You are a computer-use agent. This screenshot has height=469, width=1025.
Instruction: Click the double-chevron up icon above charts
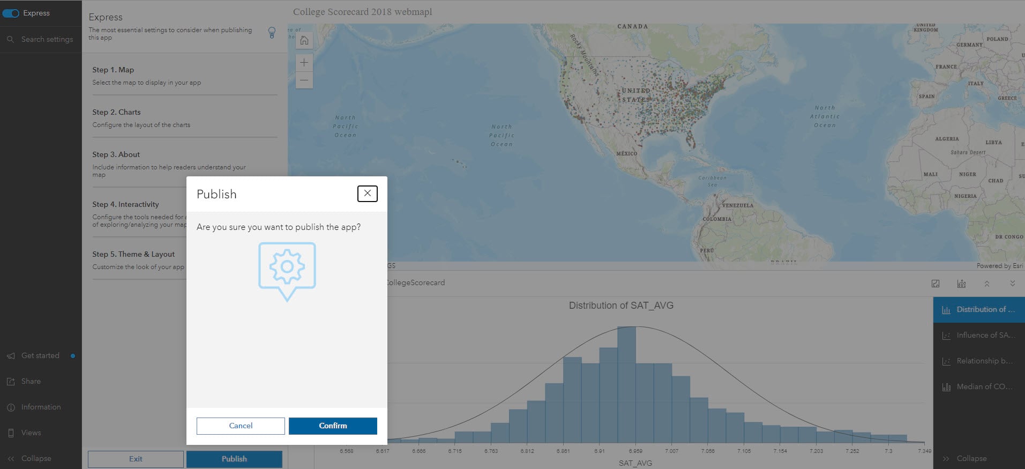[987, 284]
